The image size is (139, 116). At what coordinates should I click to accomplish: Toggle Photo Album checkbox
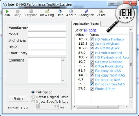click(92, 89)
